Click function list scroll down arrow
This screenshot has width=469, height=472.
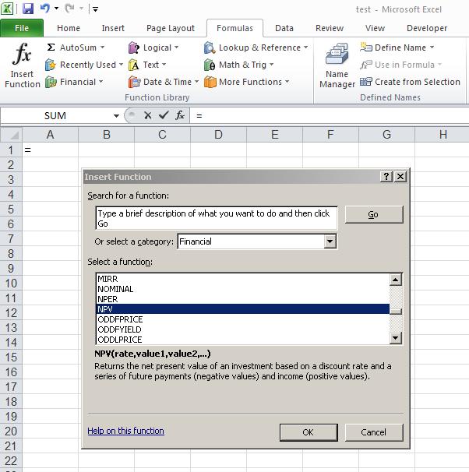coord(396,338)
